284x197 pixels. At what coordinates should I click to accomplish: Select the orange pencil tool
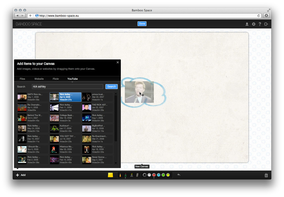(120, 175)
